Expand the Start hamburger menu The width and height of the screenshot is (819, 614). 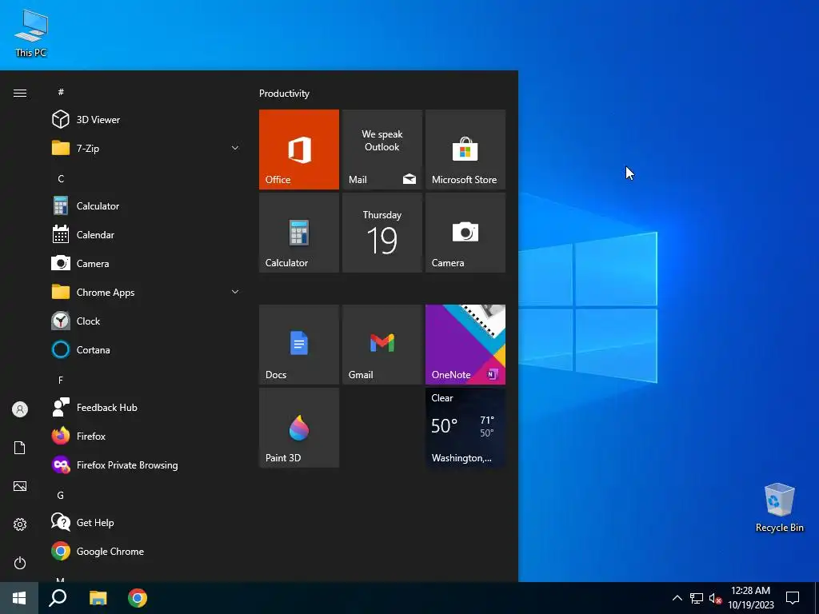pos(20,93)
